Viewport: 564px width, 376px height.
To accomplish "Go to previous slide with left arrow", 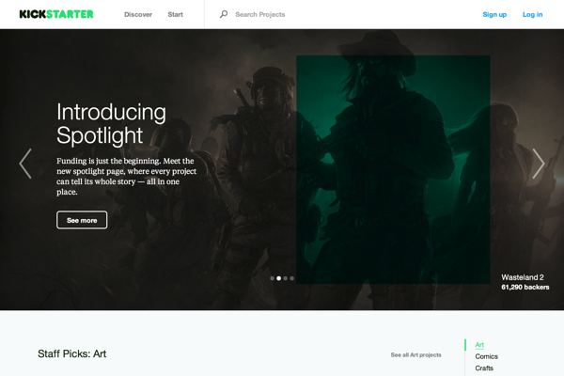I will tap(25, 164).
